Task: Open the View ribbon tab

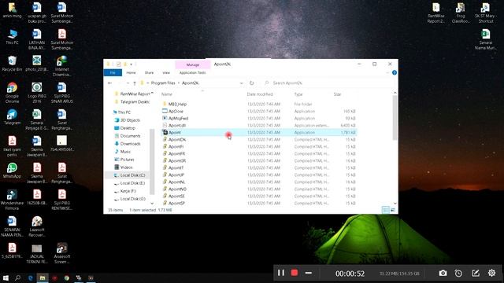Action: point(166,73)
